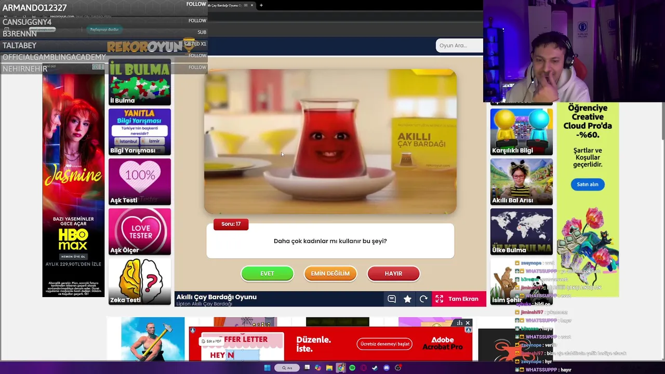Click the Akıllı Çay Bardağı Oyunu title

click(x=217, y=297)
